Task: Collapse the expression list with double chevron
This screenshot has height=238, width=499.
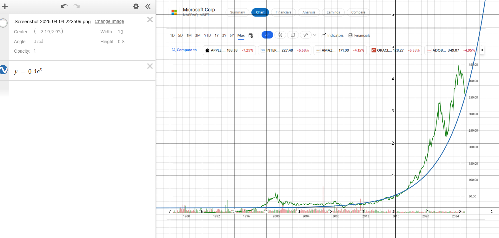Action: (x=148, y=6)
